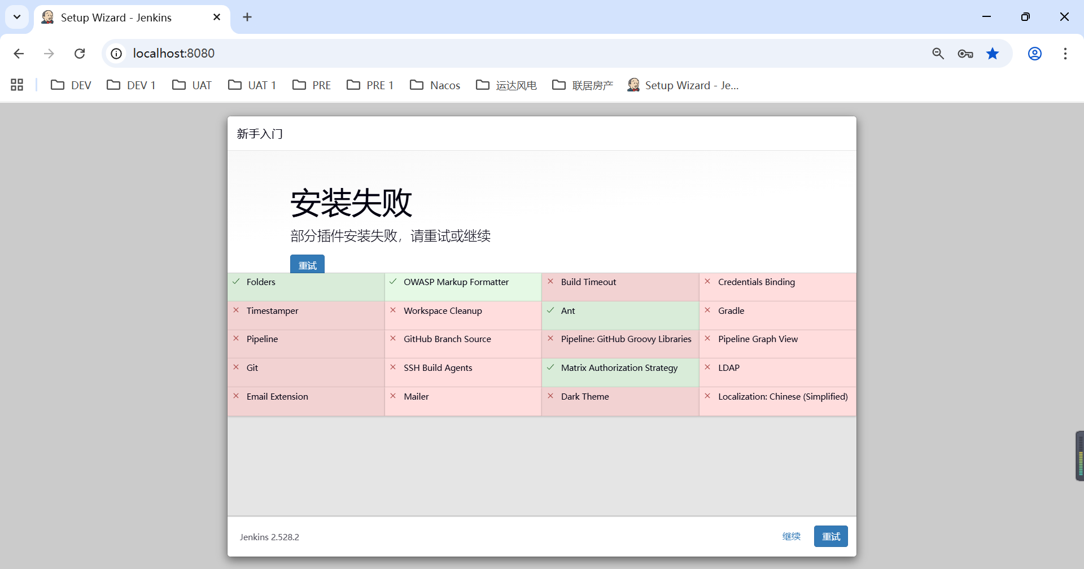Click the Matrix Authorization Strategy cell
This screenshot has height=569, width=1084.
click(620, 373)
